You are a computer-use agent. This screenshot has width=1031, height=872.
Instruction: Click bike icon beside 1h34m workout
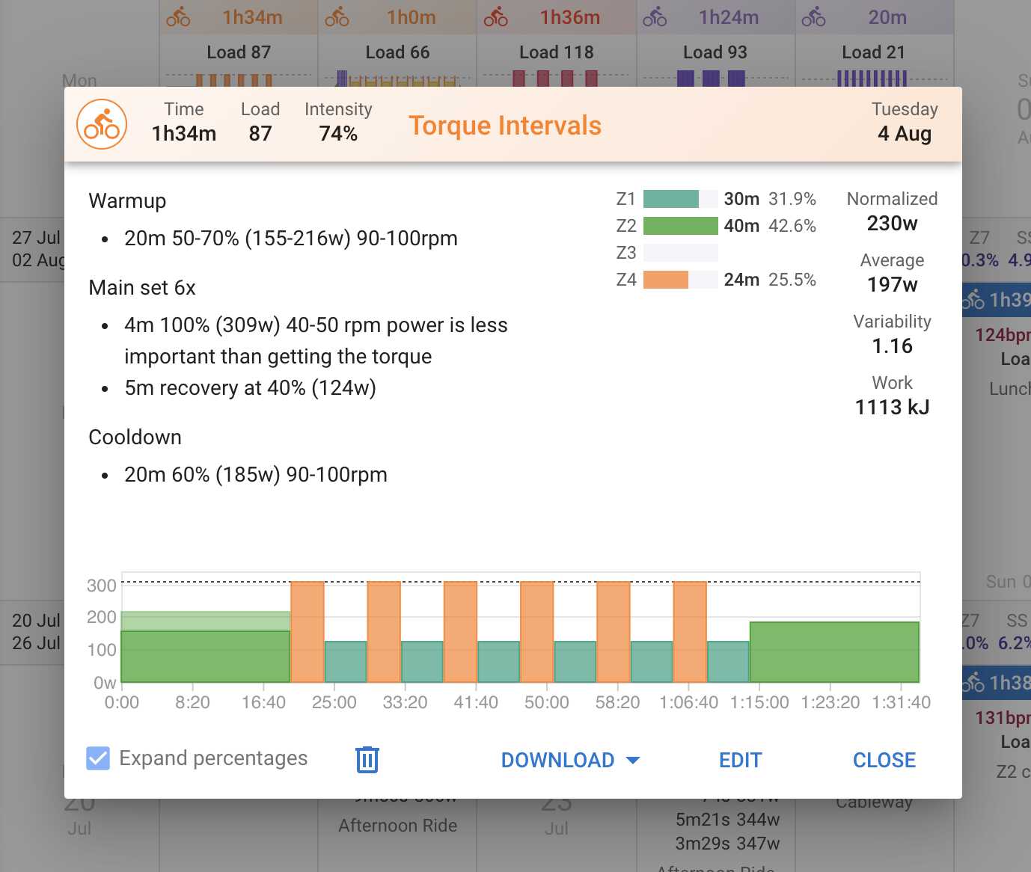click(x=178, y=16)
